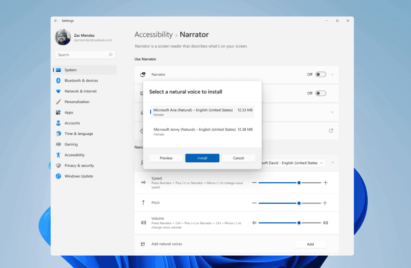Open Windows Update page
This screenshot has width=411, height=268.
[x=85, y=176]
